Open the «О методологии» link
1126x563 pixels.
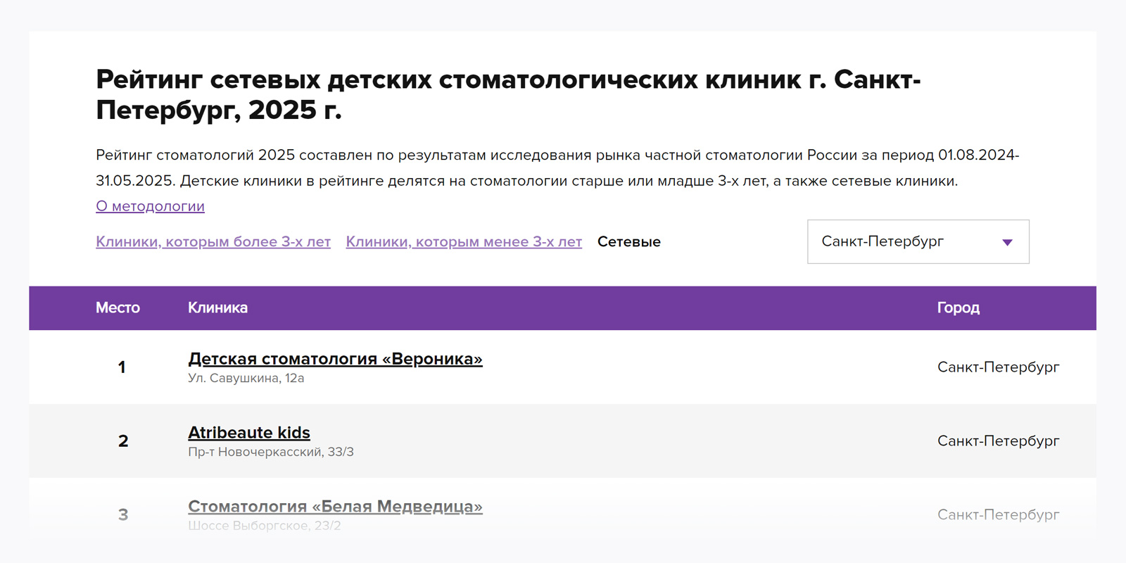[150, 206]
